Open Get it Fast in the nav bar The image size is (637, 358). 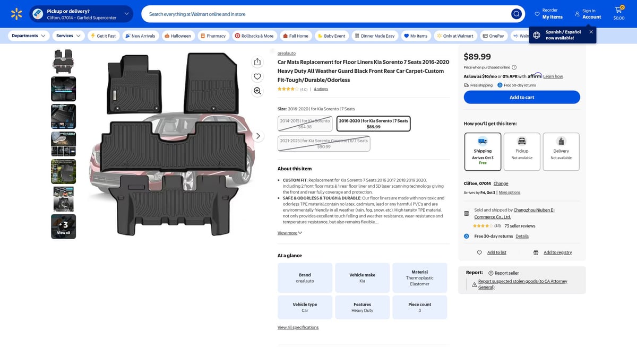pyautogui.click(x=103, y=36)
